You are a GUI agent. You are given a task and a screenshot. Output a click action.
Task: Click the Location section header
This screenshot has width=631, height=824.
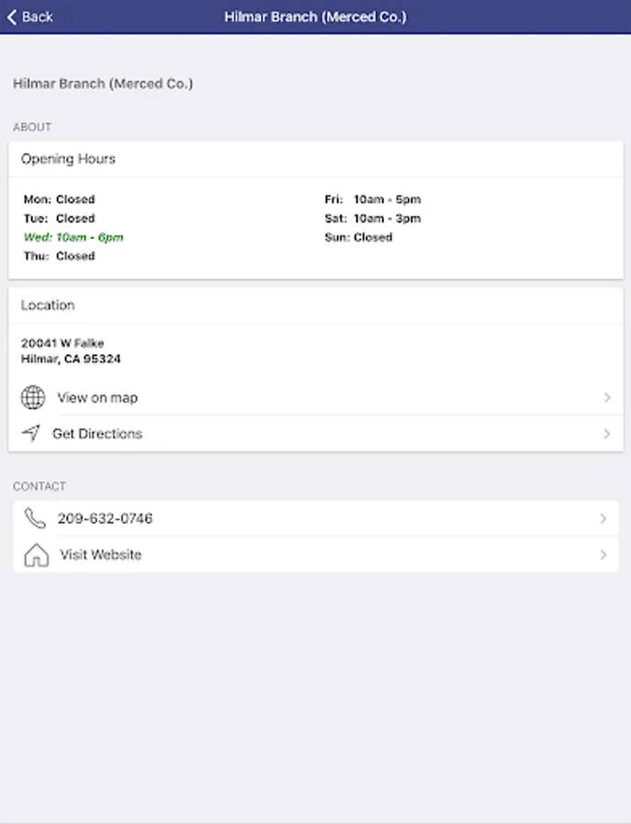(x=48, y=305)
